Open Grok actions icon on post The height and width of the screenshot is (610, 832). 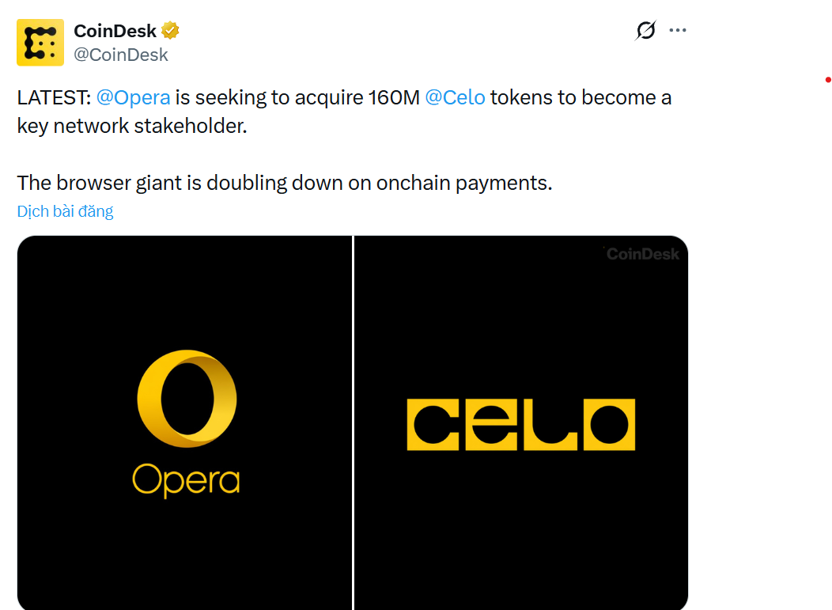click(x=646, y=31)
